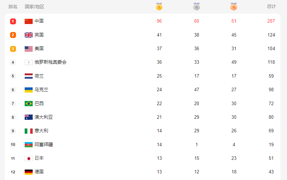Click the United Kingdom flag icon
Screen dimensions: 287x180
(x=29, y=35)
